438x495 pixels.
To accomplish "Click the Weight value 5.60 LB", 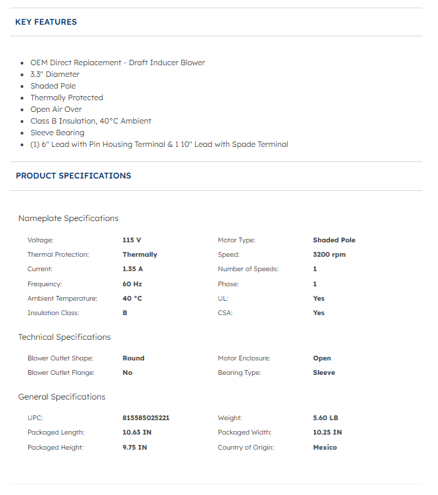I will 325,417.
